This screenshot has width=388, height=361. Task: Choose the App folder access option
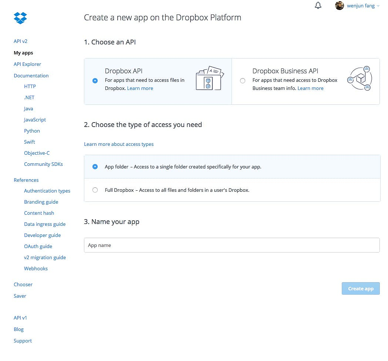pyautogui.click(x=95, y=167)
